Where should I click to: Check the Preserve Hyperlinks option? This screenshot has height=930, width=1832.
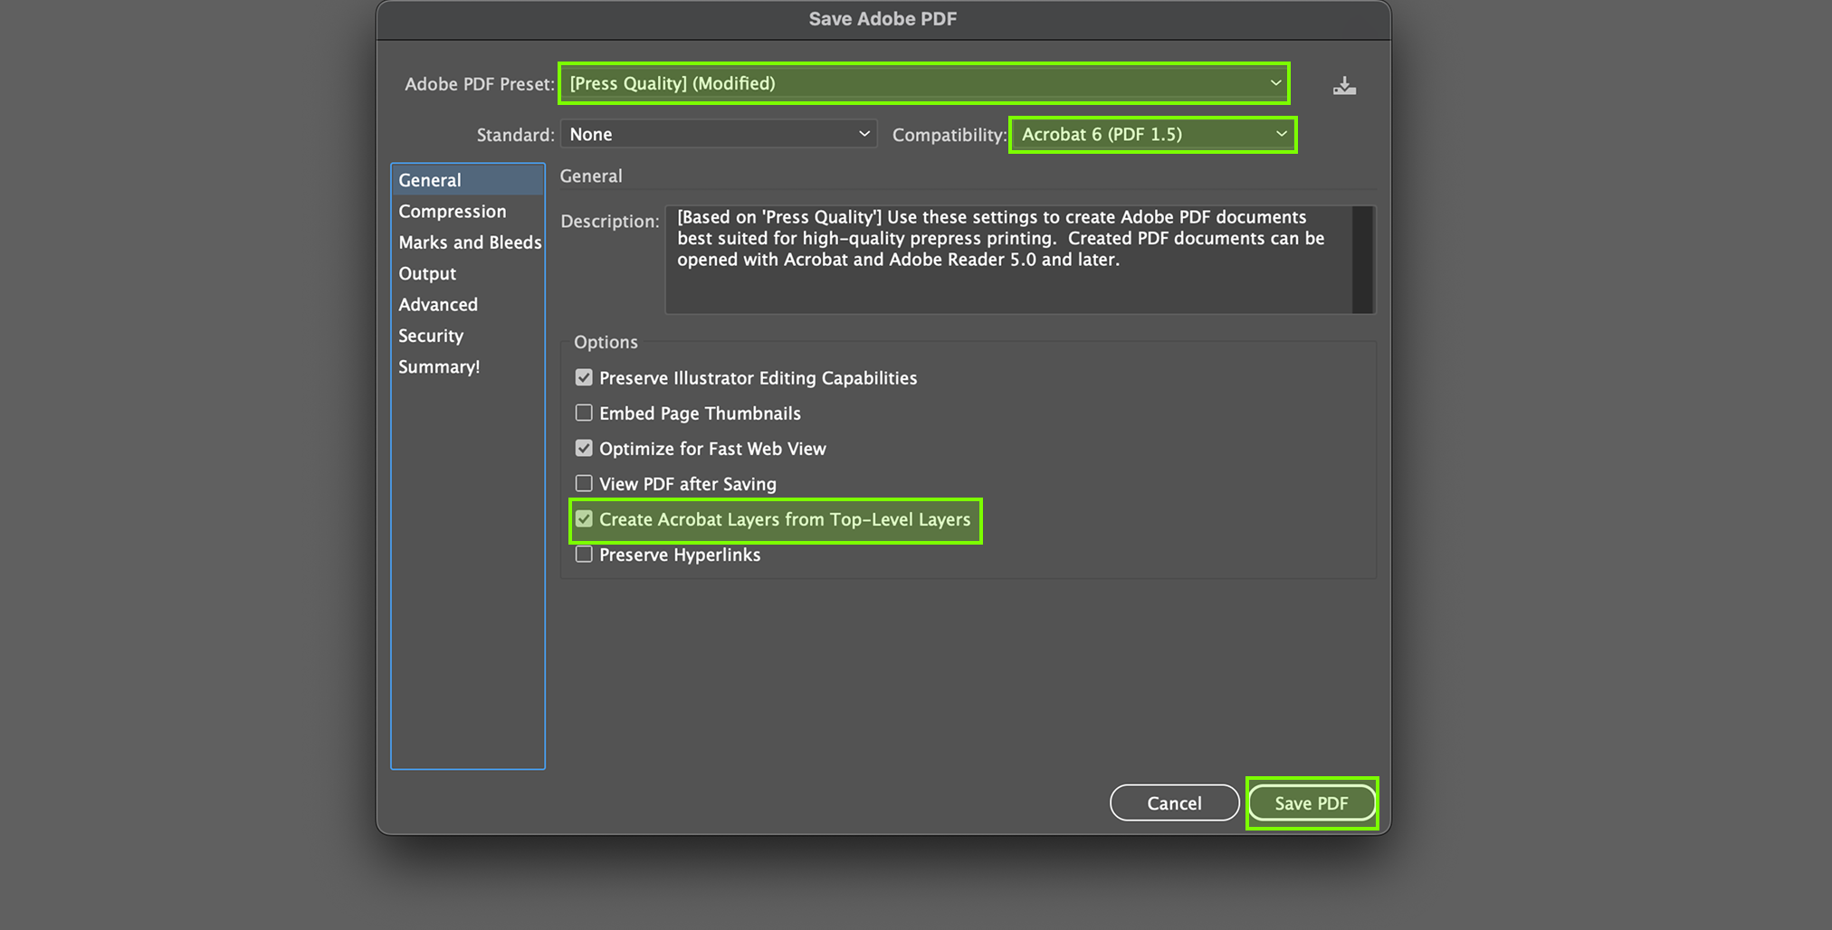click(x=584, y=555)
